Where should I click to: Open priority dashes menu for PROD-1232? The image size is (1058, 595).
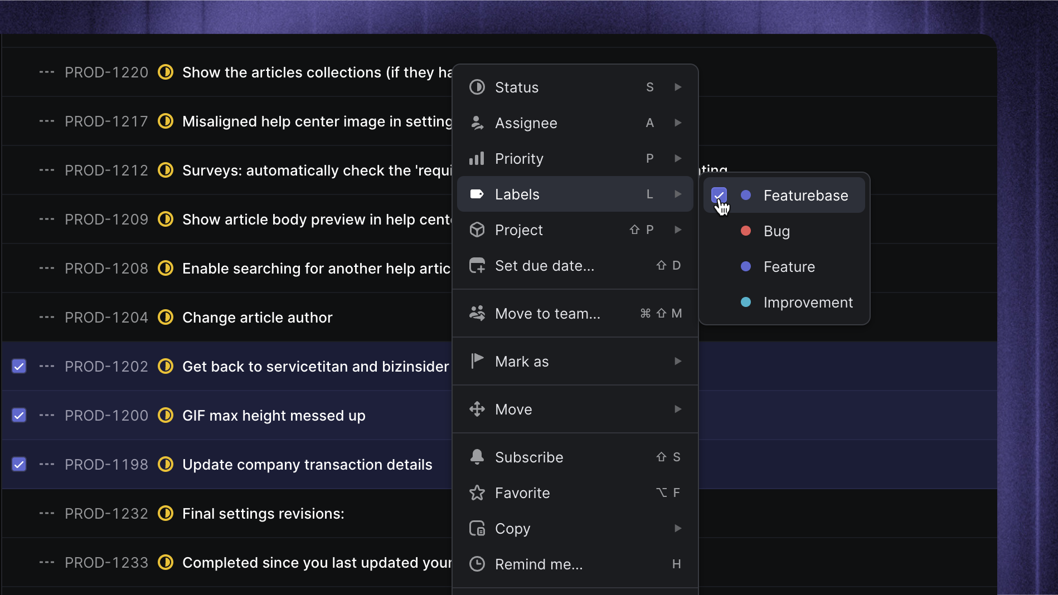pyautogui.click(x=47, y=514)
